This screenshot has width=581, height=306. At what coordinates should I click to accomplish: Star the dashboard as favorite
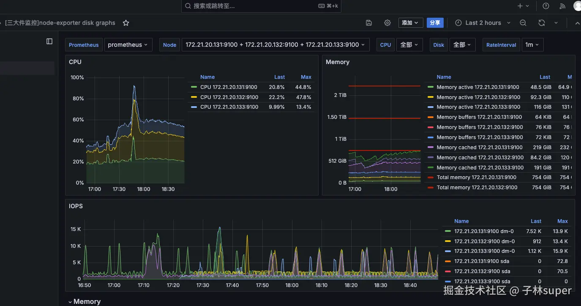coord(126,23)
